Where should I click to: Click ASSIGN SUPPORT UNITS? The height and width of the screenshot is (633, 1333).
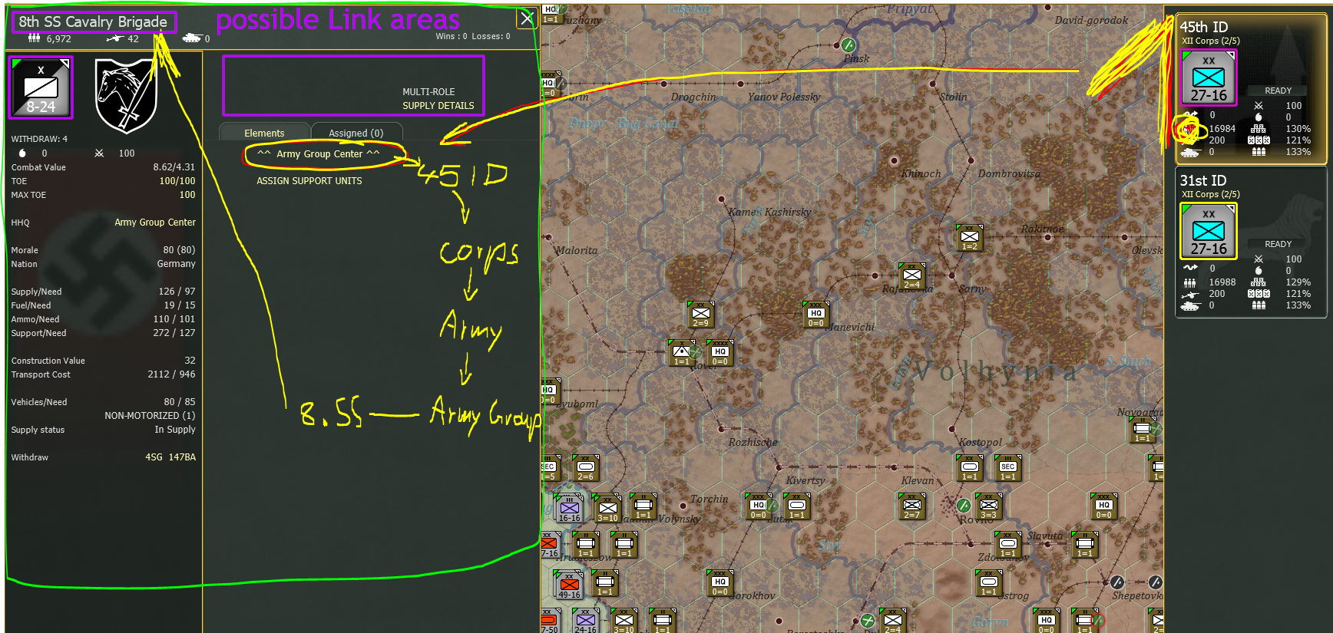tap(309, 181)
